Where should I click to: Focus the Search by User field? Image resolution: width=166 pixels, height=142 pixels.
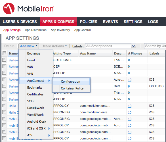click(x=155, y=46)
